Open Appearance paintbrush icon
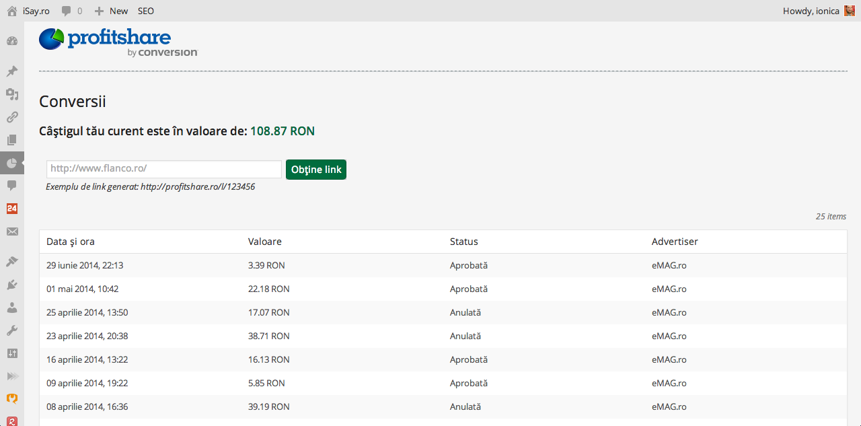The image size is (861, 426). [x=12, y=262]
